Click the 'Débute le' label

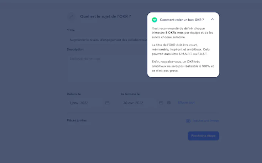click(x=74, y=94)
